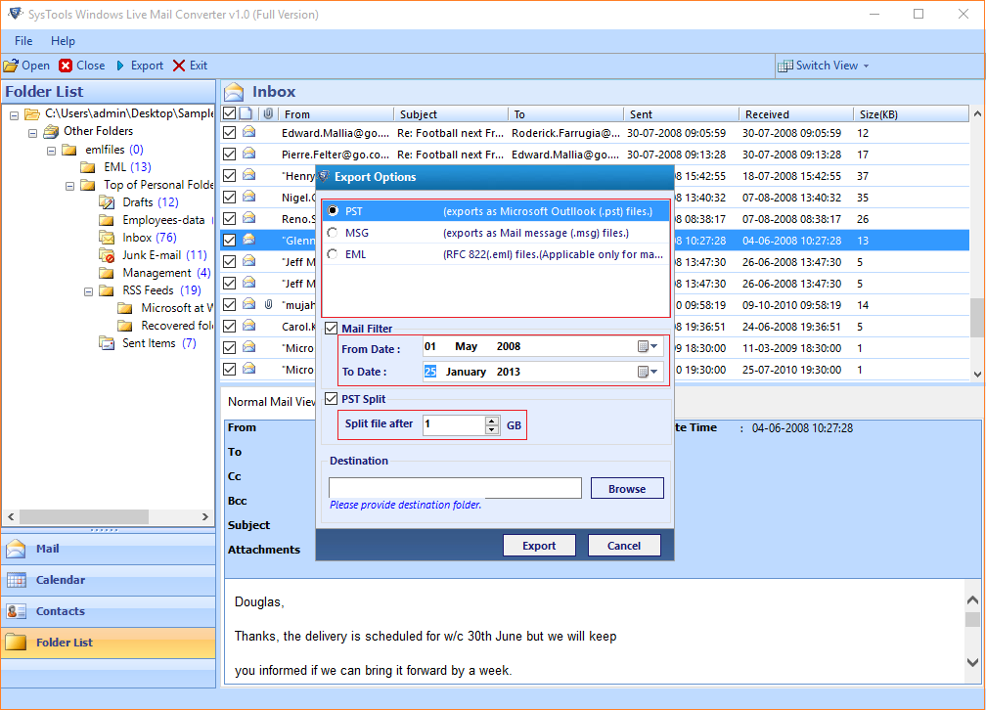Open the File menu
Viewport: 986px width, 710px height.
pyautogui.click(x=23, y=41)
